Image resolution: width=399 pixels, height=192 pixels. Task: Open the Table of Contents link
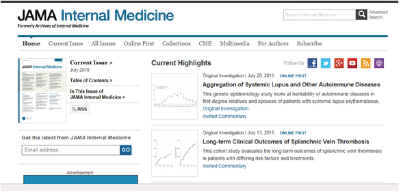tap(91, 81)
